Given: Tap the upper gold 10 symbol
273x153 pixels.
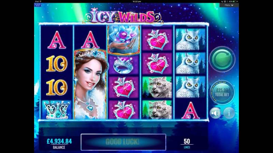Looking at the screenshot, I should pos(57,64).
